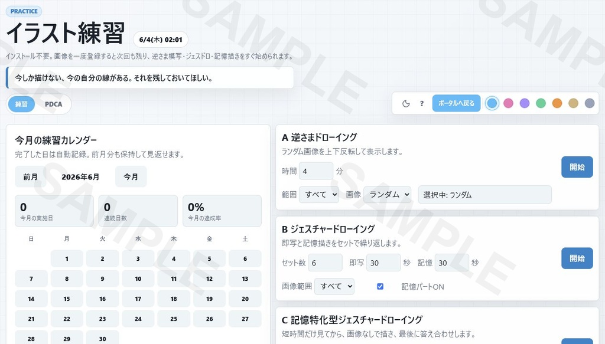Select calendar day 10
The height and width of the screenshot is (344, 605).
click(x=138, y=279)
